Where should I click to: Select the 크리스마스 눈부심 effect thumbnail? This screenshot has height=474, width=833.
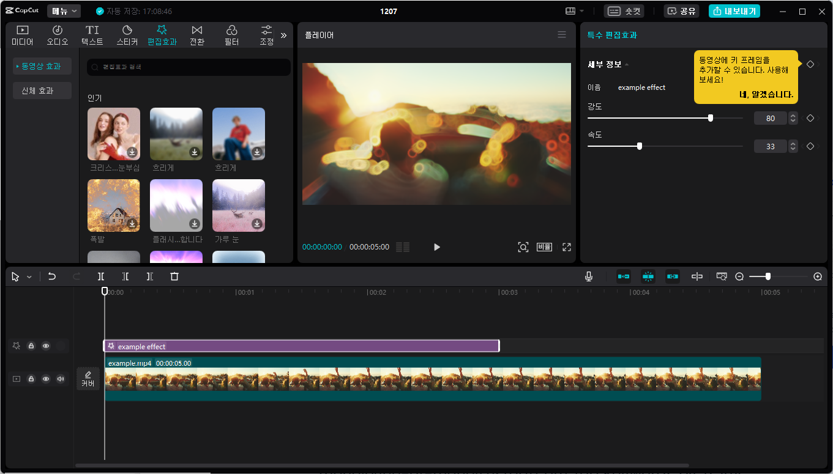tap(114, 134)
